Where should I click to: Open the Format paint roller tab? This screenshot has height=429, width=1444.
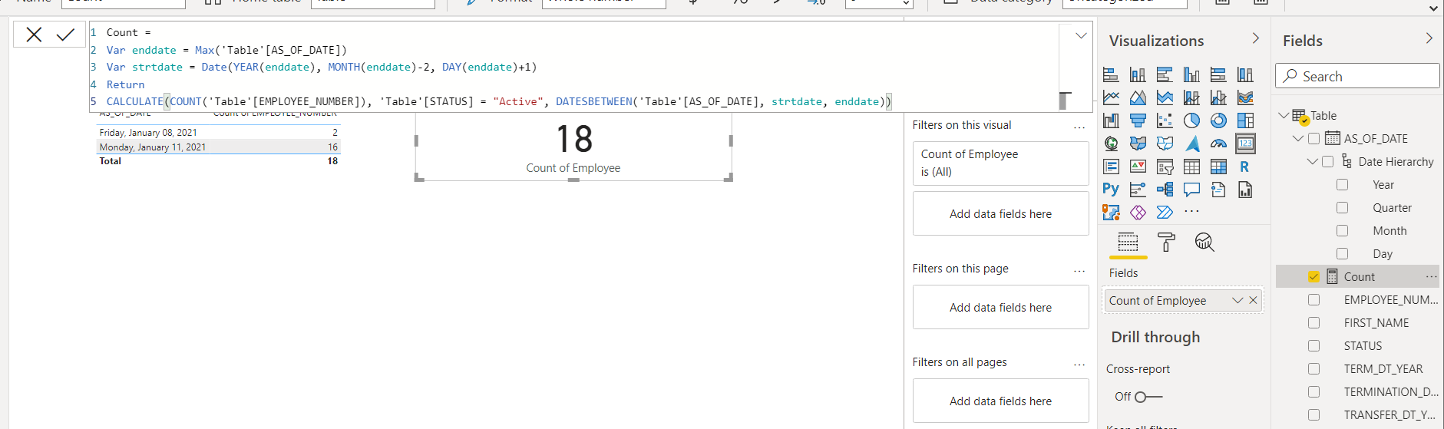click(x=1166, y=243)
